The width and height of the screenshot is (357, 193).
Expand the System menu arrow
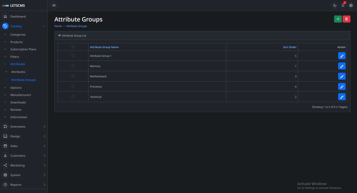pos(44,175)
